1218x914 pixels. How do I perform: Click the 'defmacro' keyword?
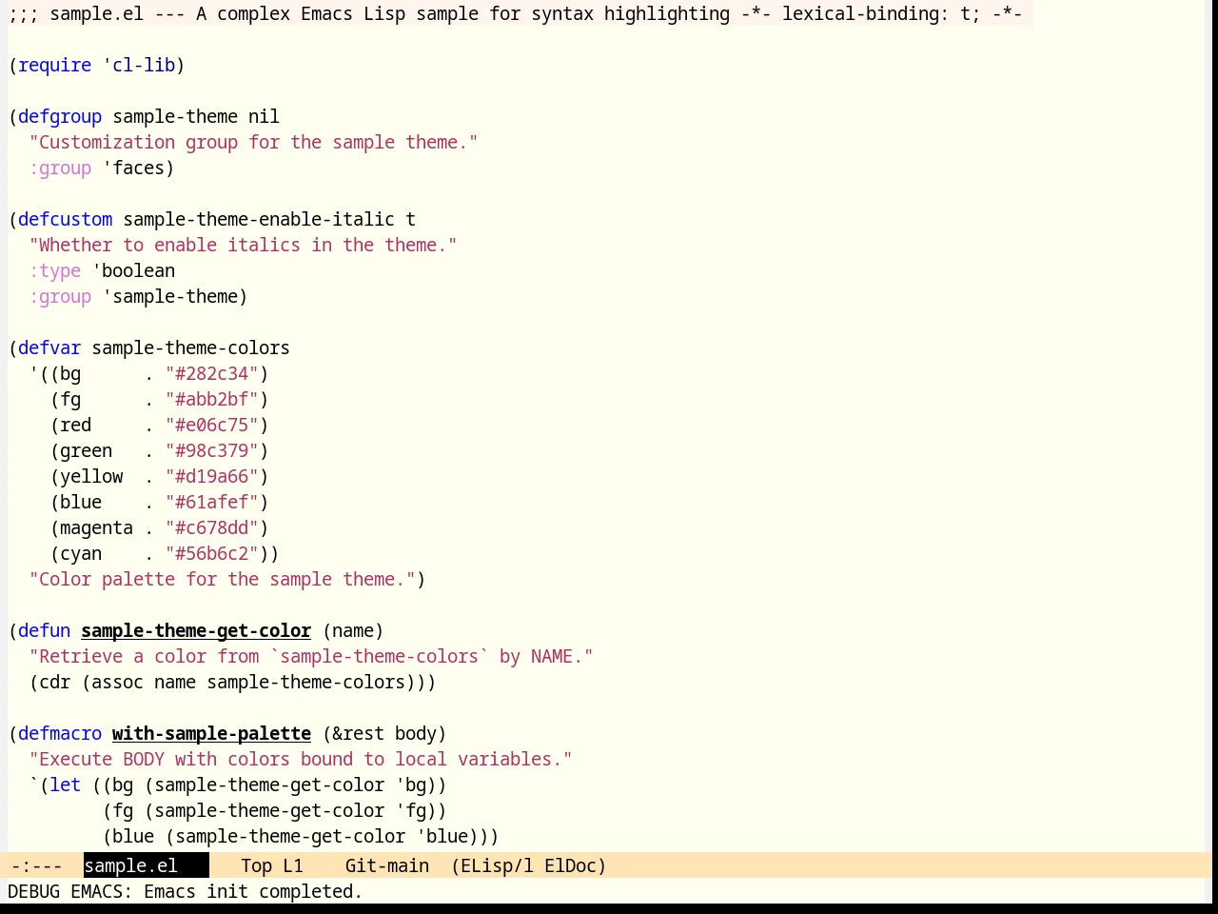click(60, 733)
